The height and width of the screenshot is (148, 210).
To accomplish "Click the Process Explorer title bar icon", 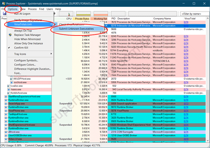I will [3, 3].
